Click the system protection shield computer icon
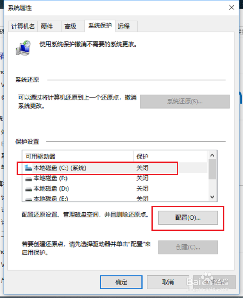This screenshot has height=298, width=243. (x=23, y=48)
